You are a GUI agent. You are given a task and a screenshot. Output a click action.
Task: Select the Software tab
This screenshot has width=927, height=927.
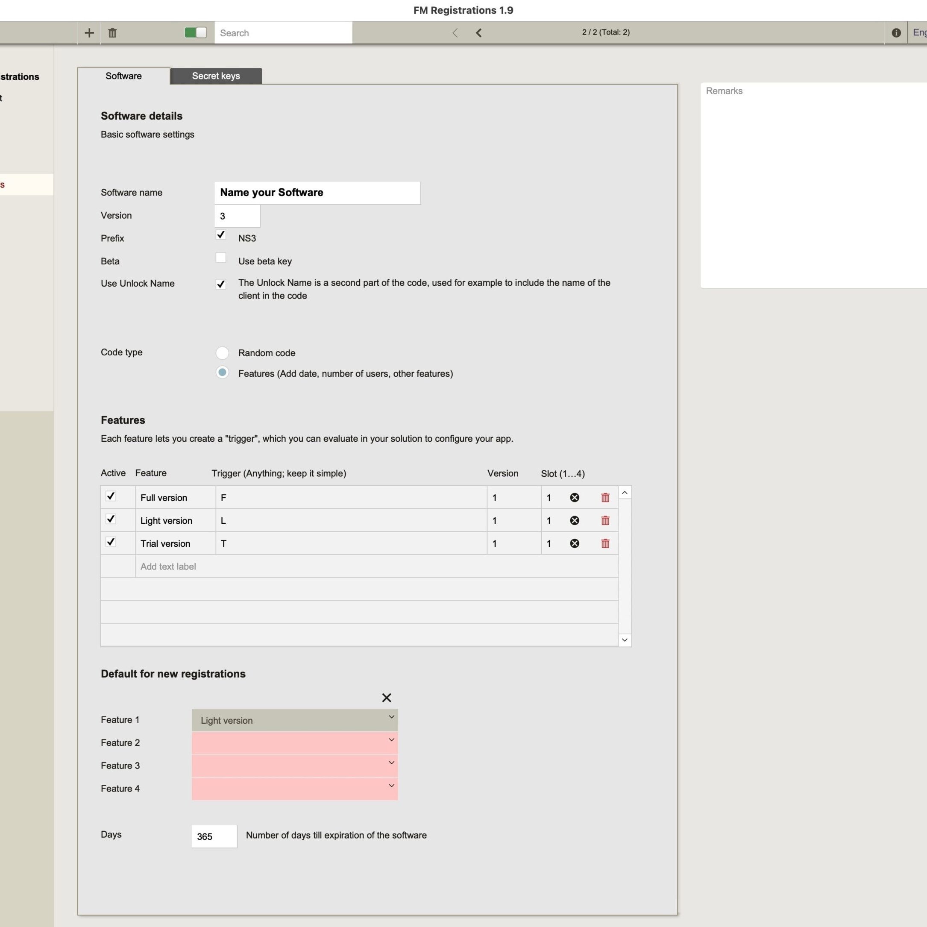123,76
